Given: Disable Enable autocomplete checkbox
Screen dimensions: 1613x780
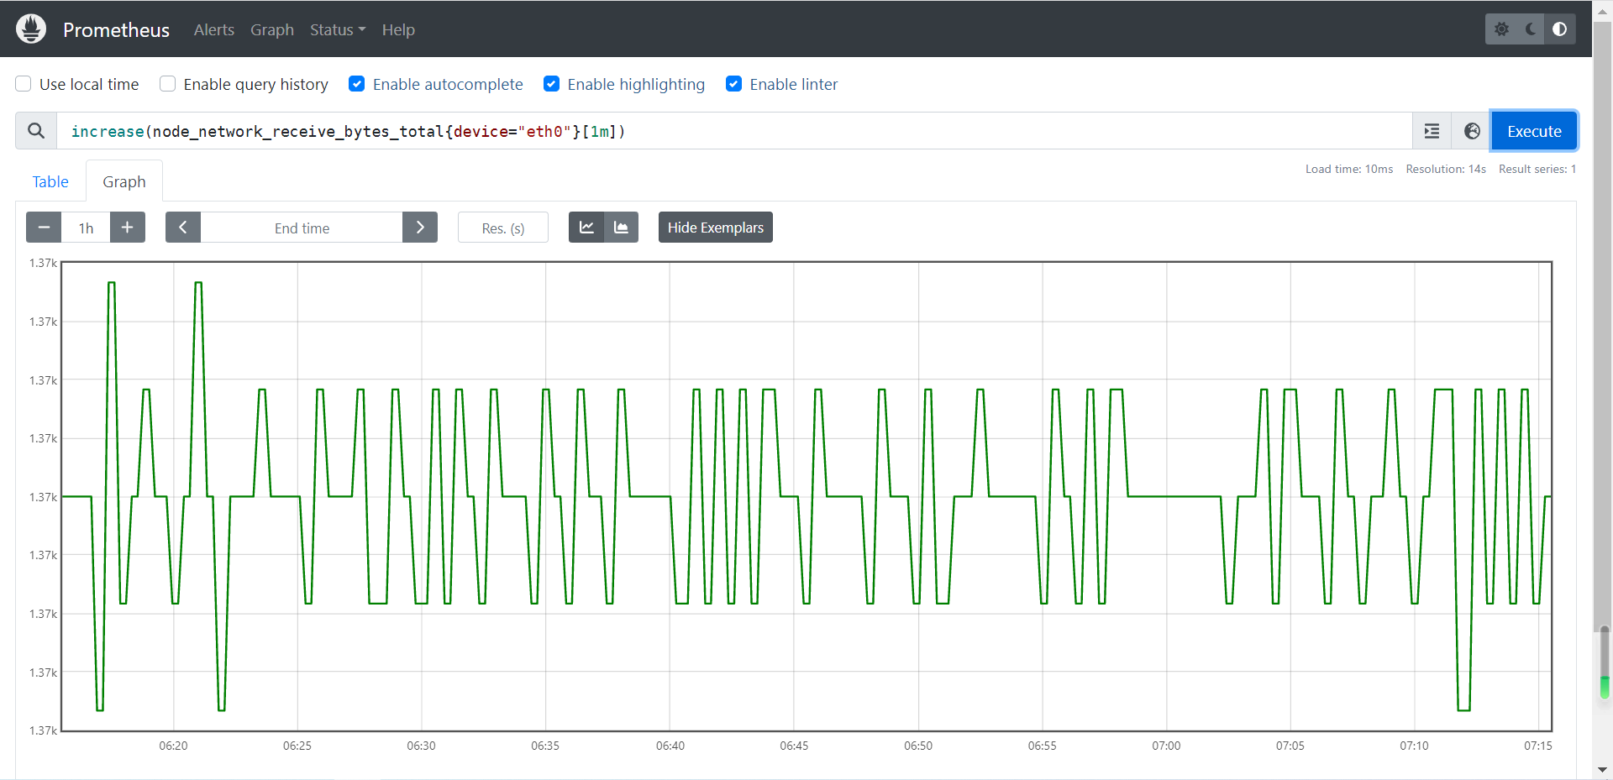Looking at the screenshot, I should point(357,84).
